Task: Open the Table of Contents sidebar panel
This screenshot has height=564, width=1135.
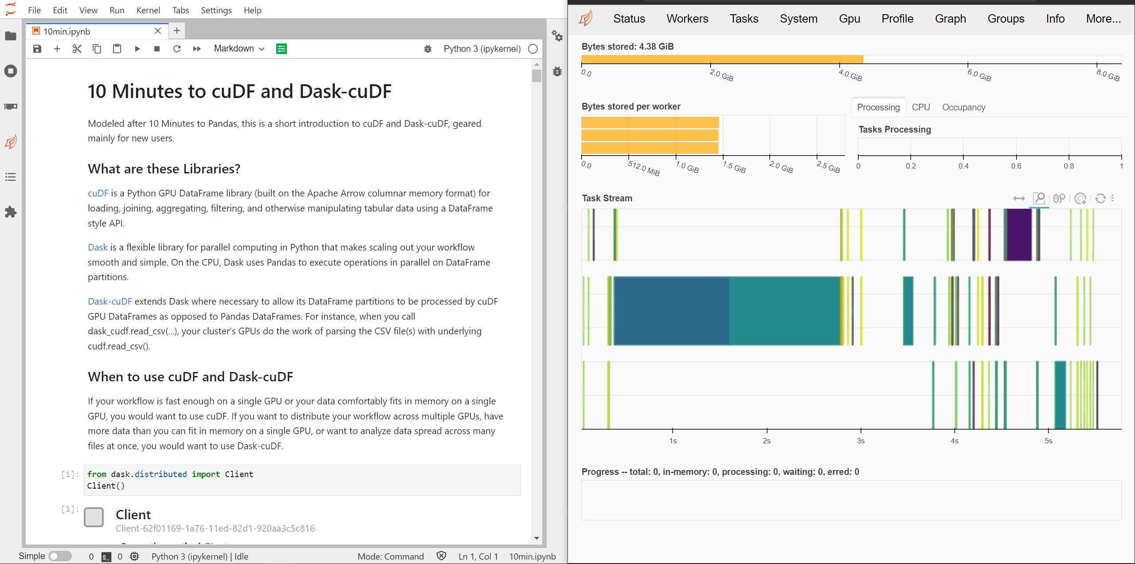Action: pyautogui.click(x=11, y=177)
